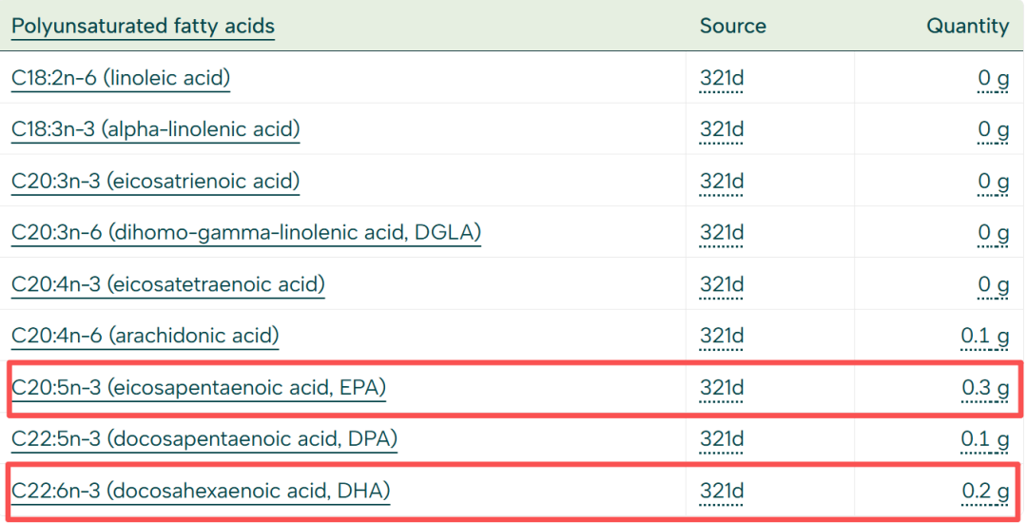The width and height of the screenshot is (1027, 523).
Task: Open the eicosapentaenoic acid EPA link
Action: tap(199, 388)
